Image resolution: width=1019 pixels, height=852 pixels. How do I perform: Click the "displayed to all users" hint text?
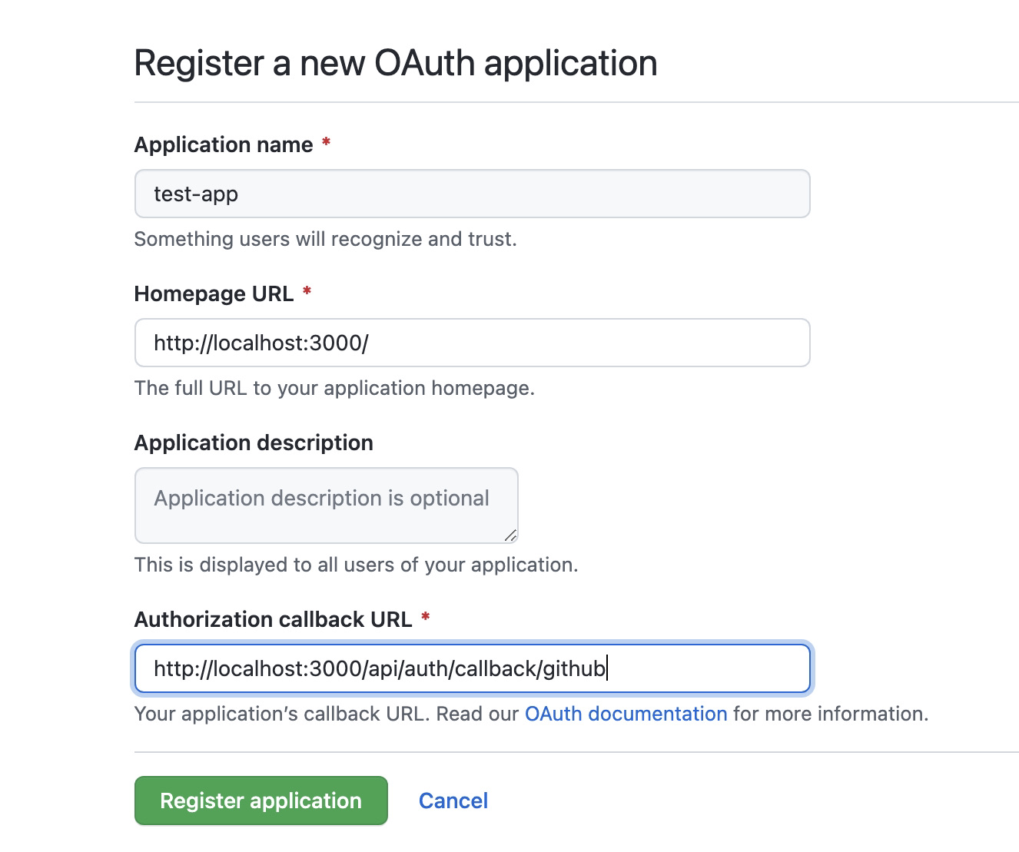point(356,565)
